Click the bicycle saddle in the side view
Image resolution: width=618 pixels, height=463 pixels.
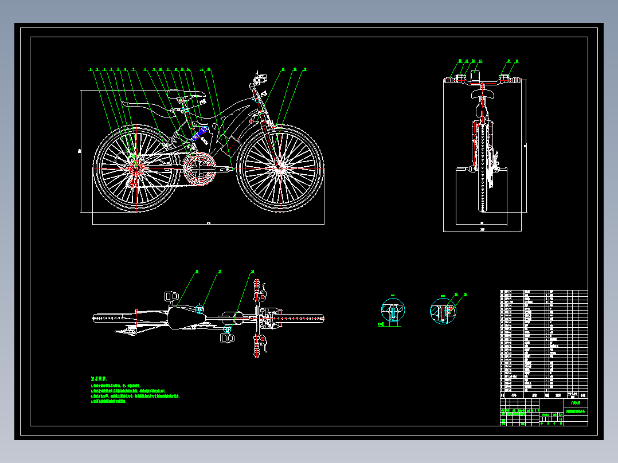(x=186, y=94)
